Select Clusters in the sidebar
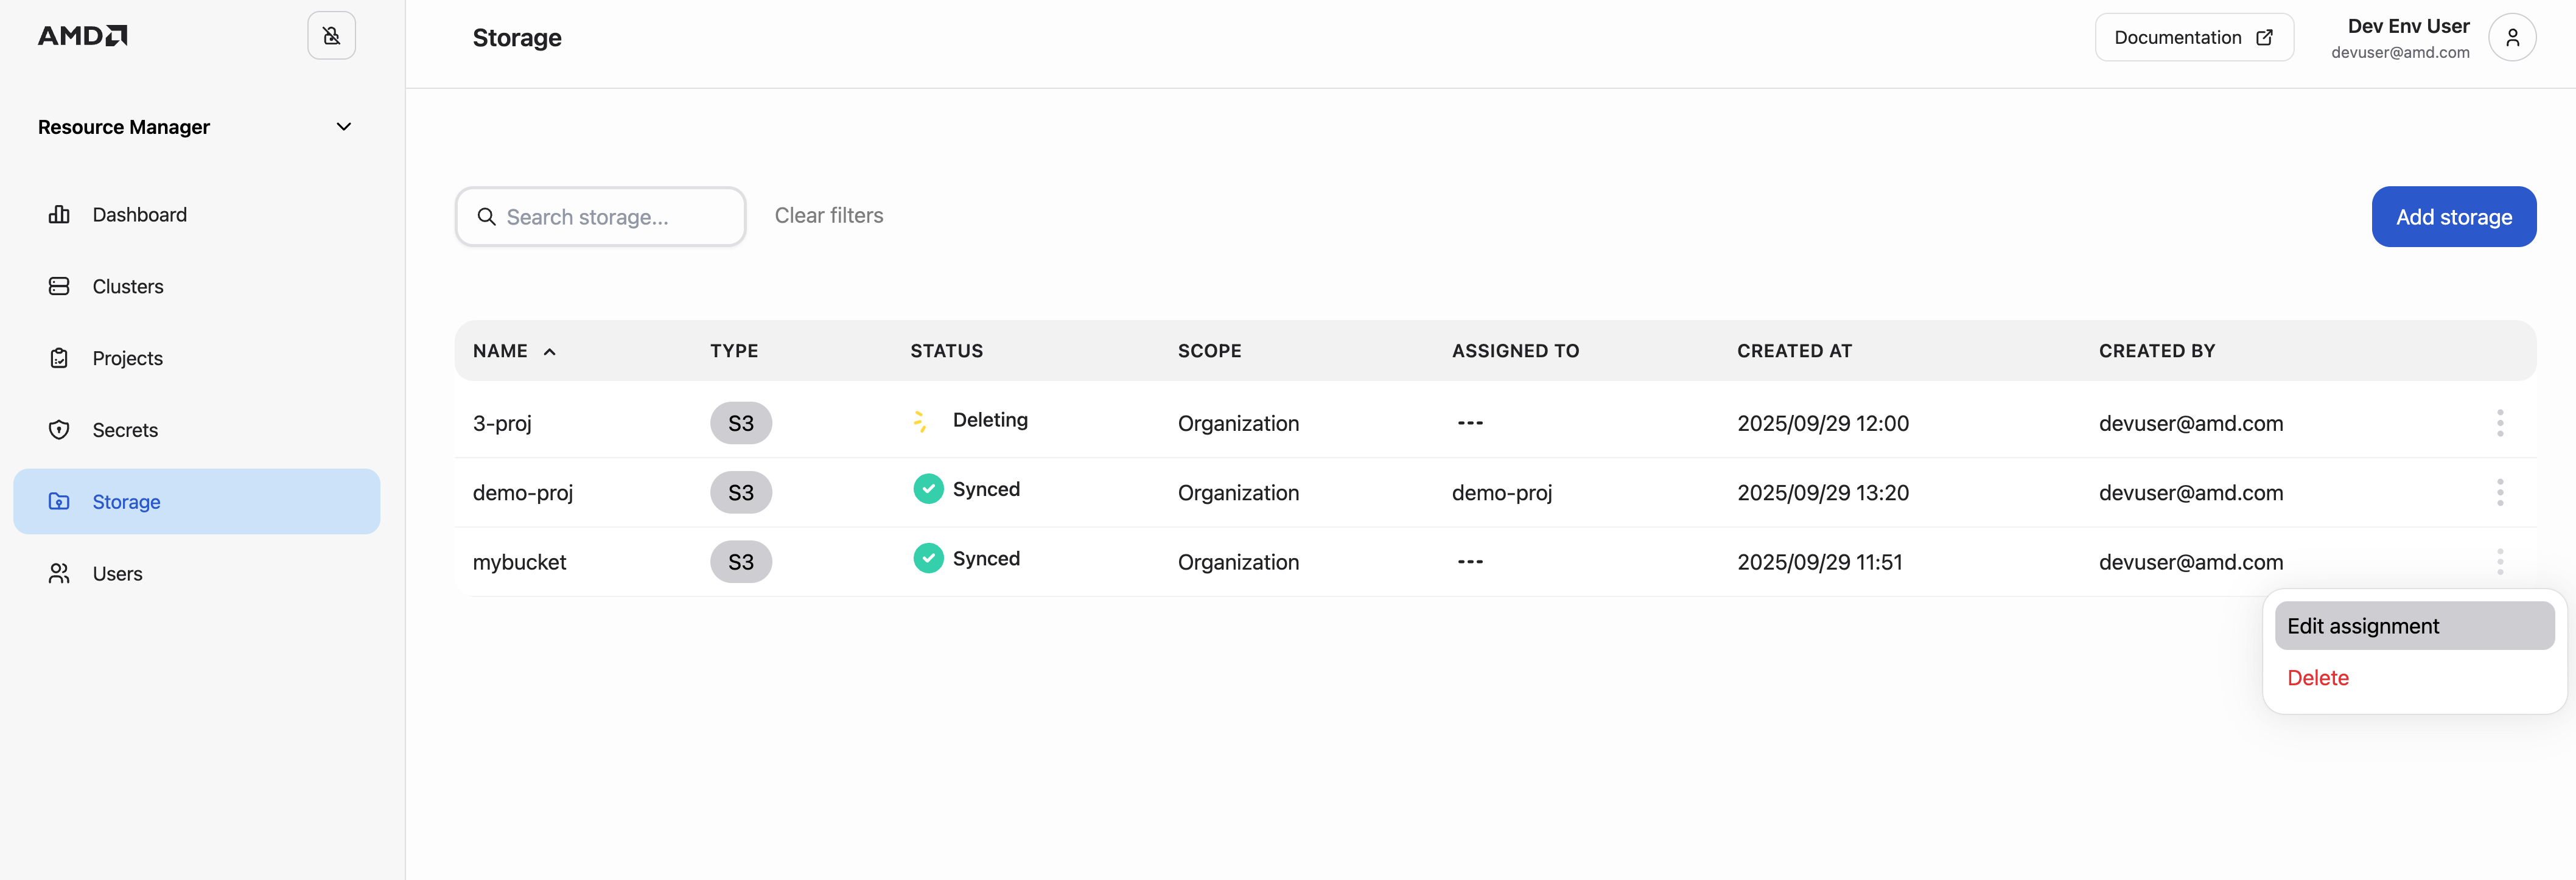This screenshot has height=880, width=2576. (x=127, y=286)
